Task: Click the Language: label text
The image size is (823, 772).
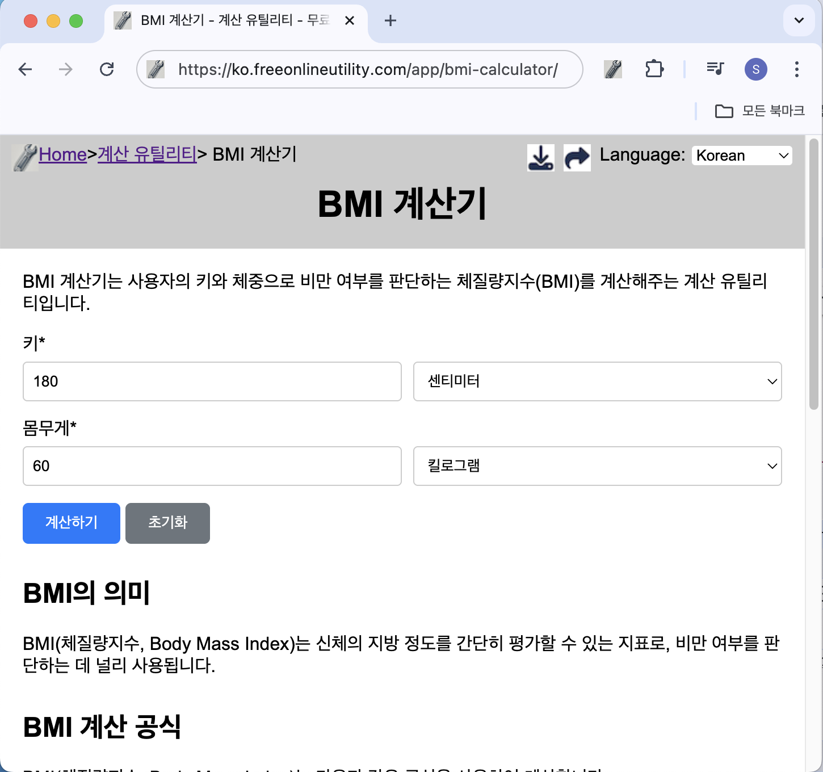Action: [643, 154]
